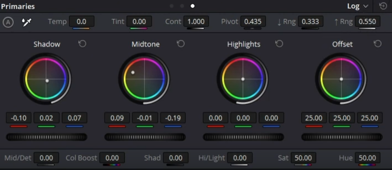This screenshot has width=392, height=170.
Task: Click the Primaries panel title
Action: click(x=18, y=7)
